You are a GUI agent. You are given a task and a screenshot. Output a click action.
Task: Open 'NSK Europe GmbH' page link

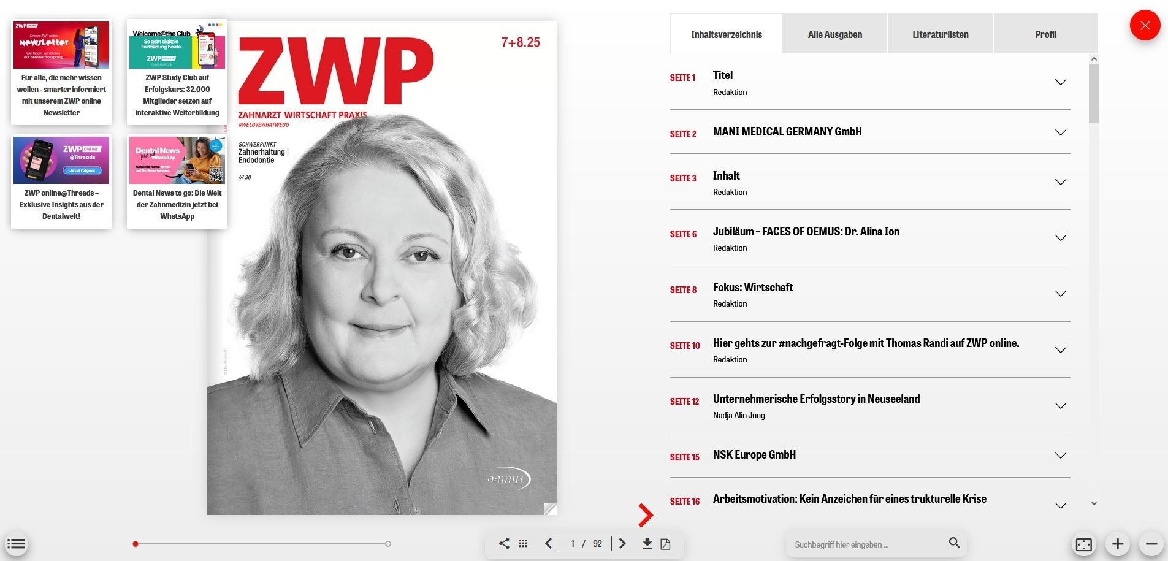(x=754, y=454)
